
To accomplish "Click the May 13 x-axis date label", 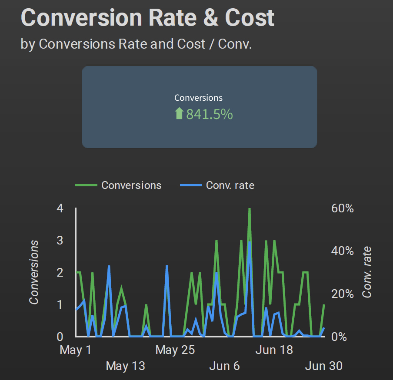I will 125,366.
